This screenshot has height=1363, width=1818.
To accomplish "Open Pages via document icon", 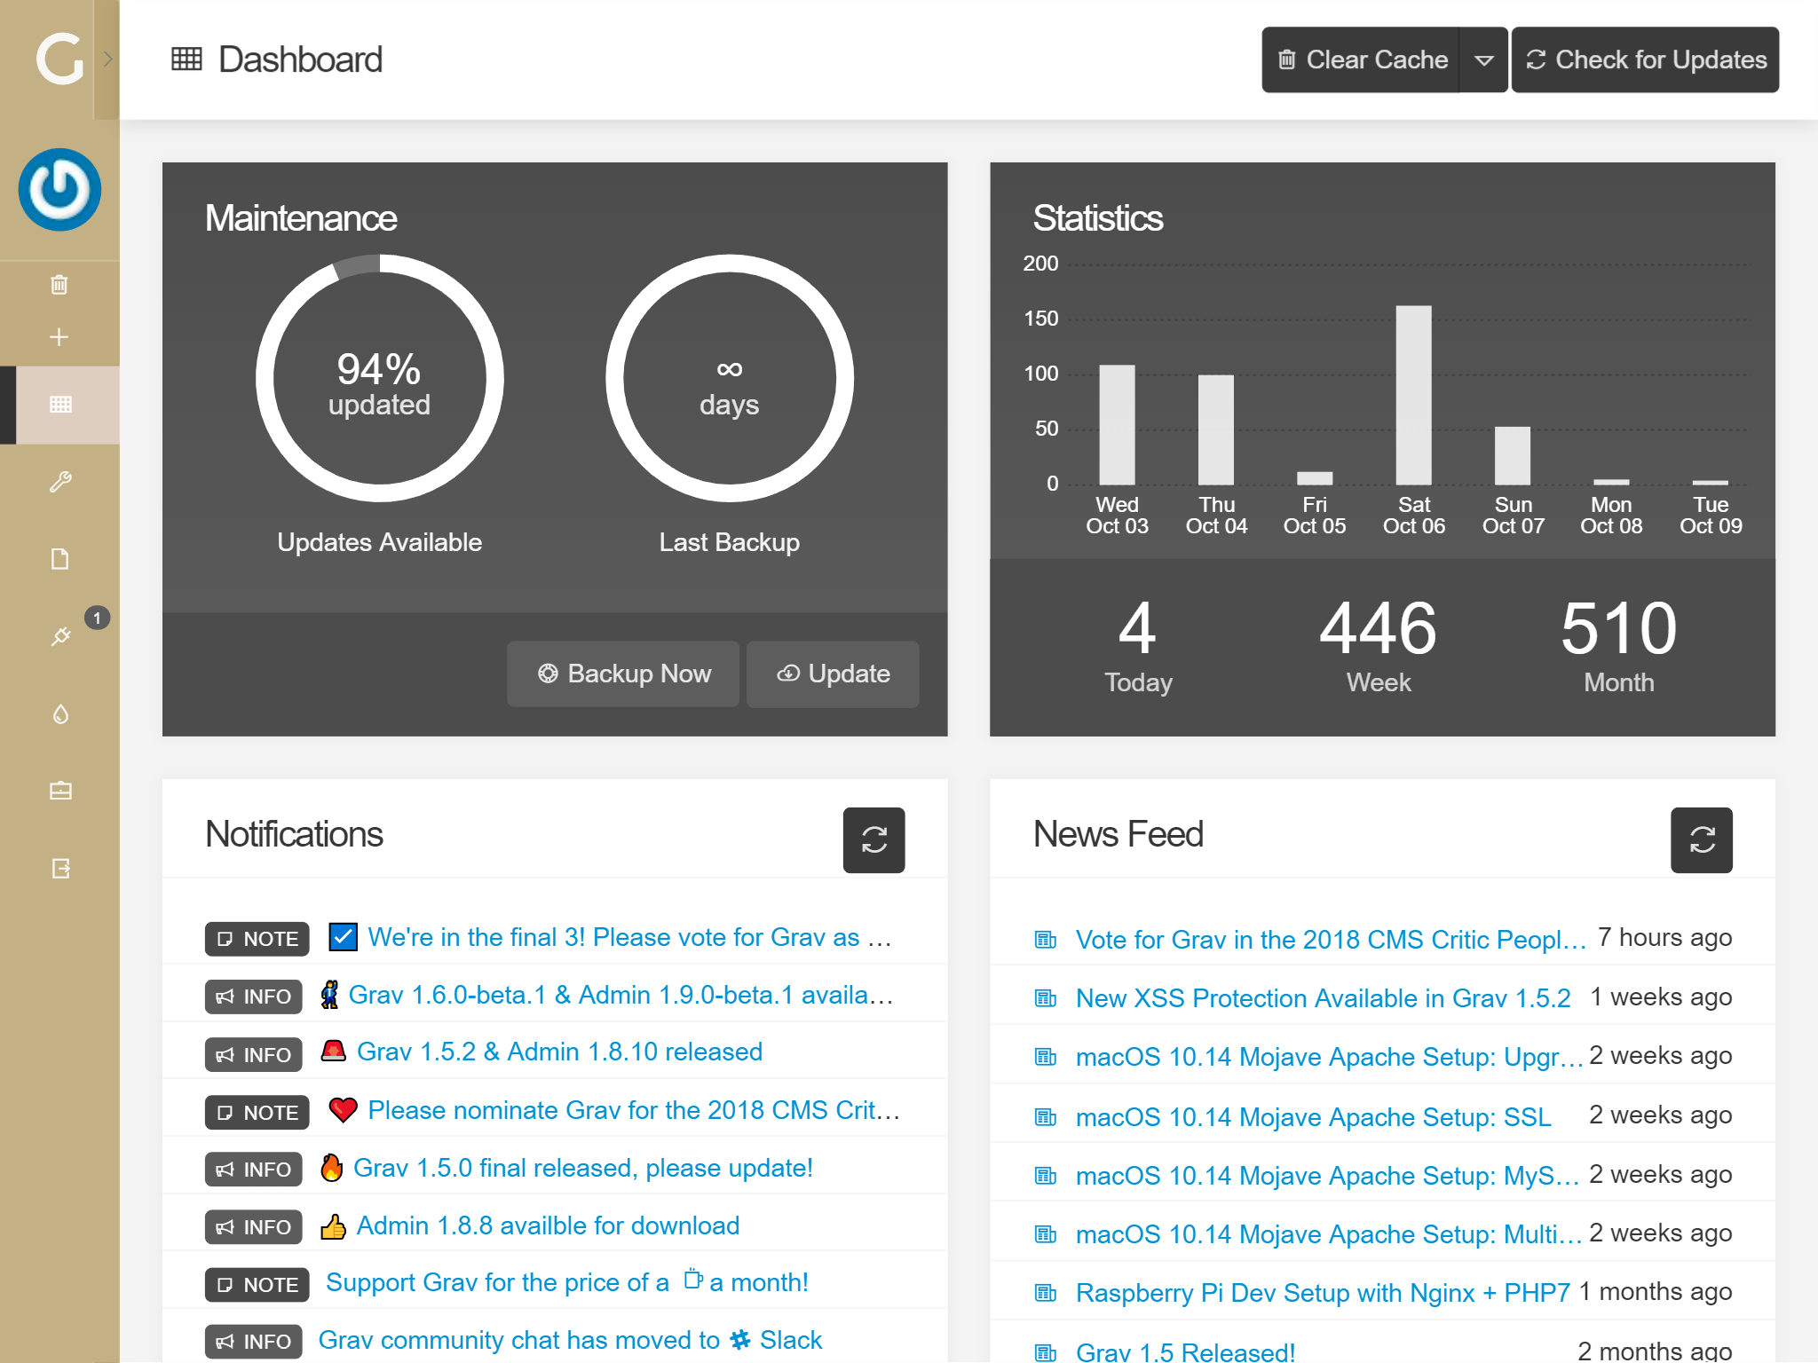I will tap(59, 559).
